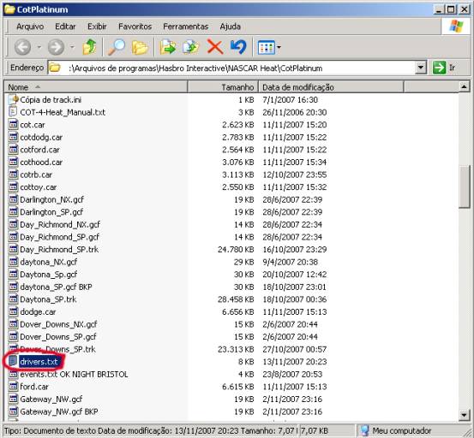This screenshot has width=474, height=438.
Task: Sort by Data de modificação header
Action: (x=331, y=87)
